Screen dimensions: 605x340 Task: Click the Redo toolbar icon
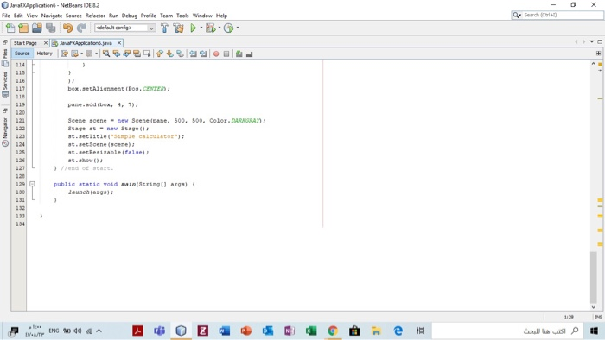click(x=81, y=28)
